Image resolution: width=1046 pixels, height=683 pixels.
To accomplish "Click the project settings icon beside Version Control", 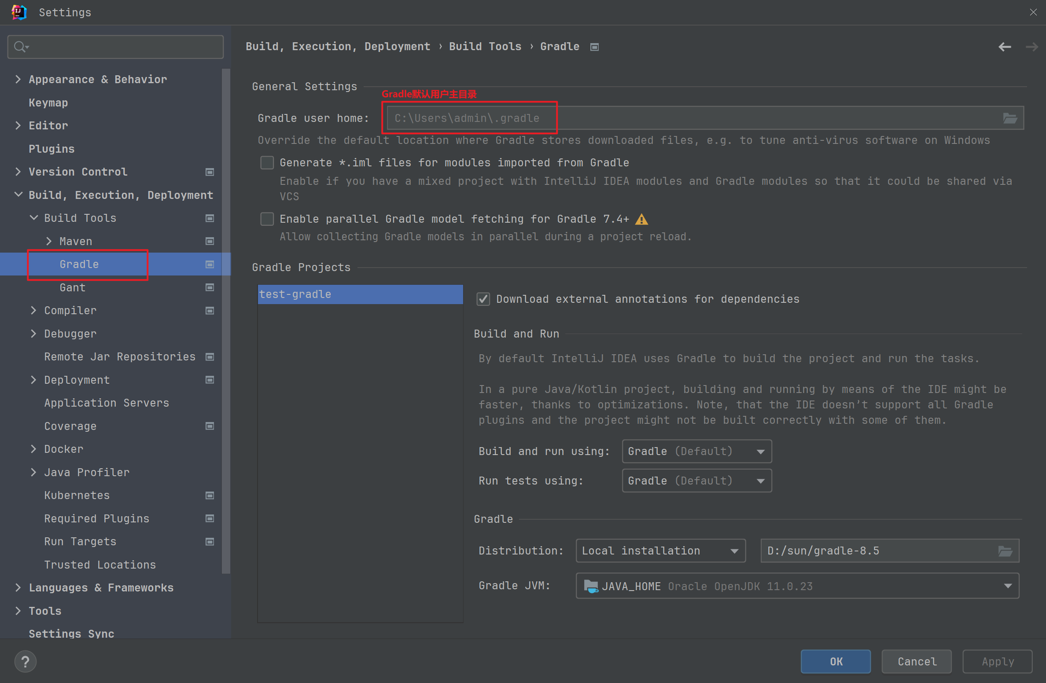I will (210, 172).
